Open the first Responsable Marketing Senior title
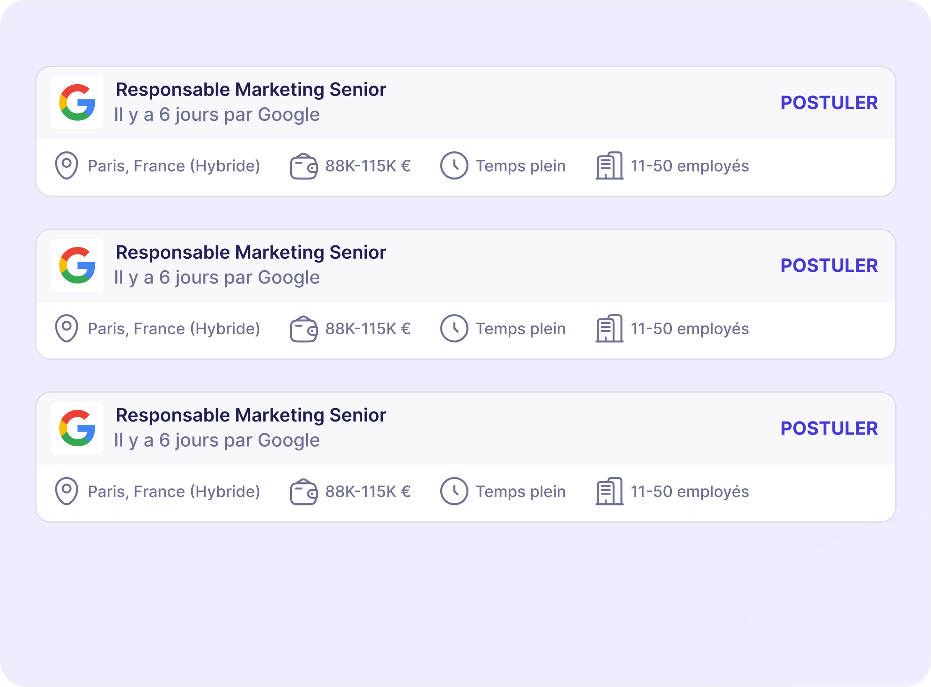Image resolution: width=931 pixels, height=687 pixels. click(x=251, y=90)
